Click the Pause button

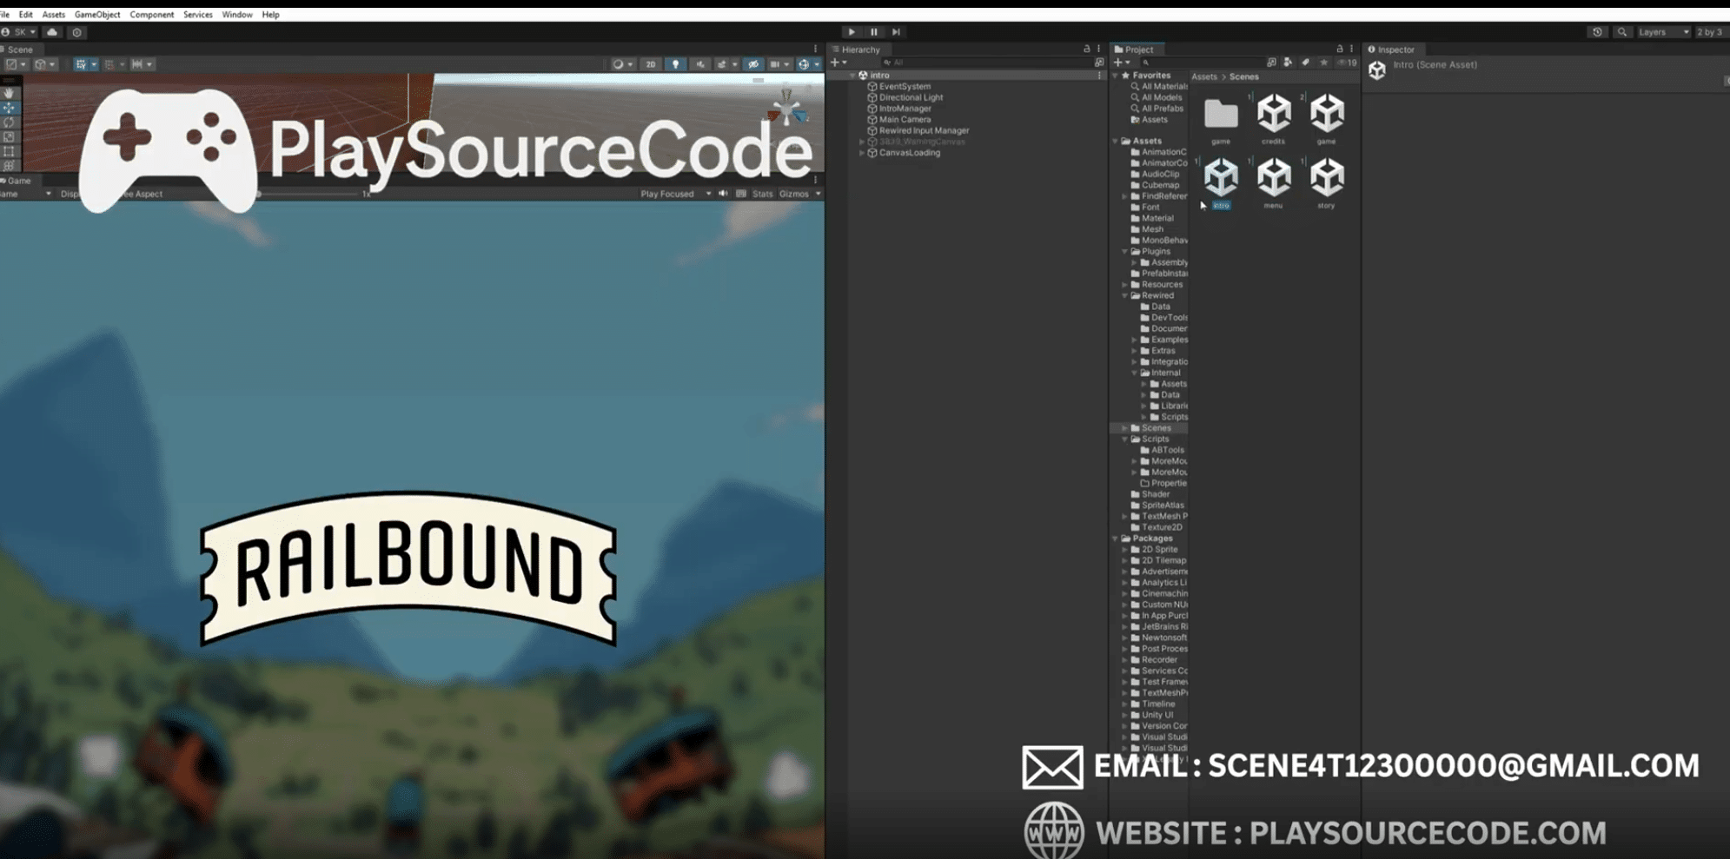click(x=874, y=32)
